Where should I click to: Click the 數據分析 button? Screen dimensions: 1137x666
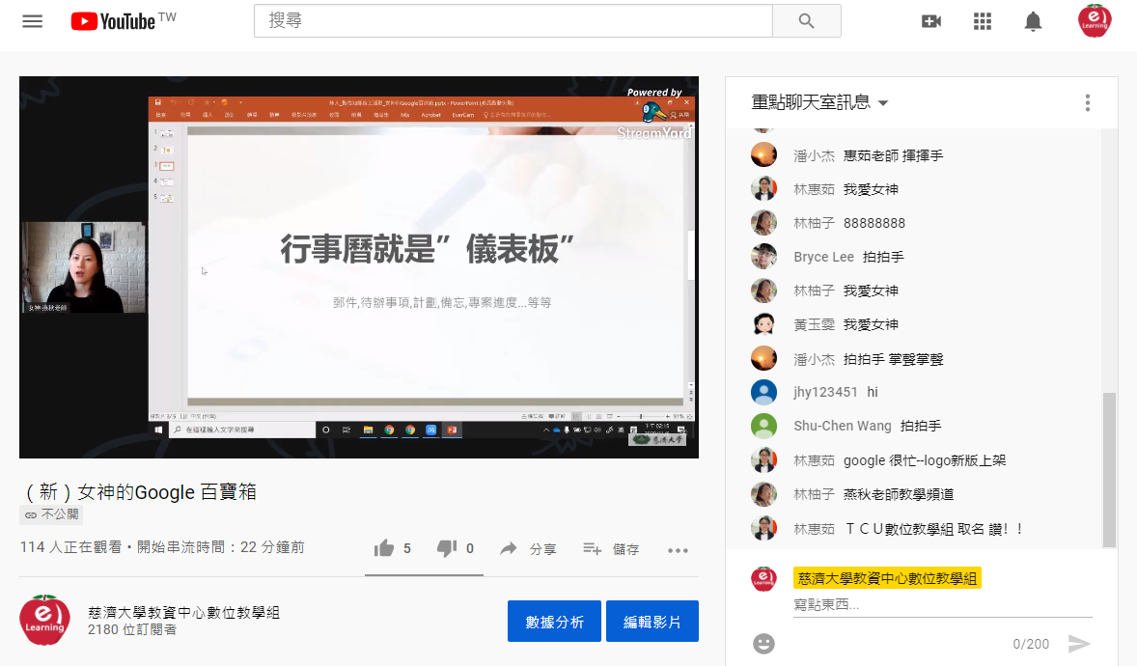(554, 622)
